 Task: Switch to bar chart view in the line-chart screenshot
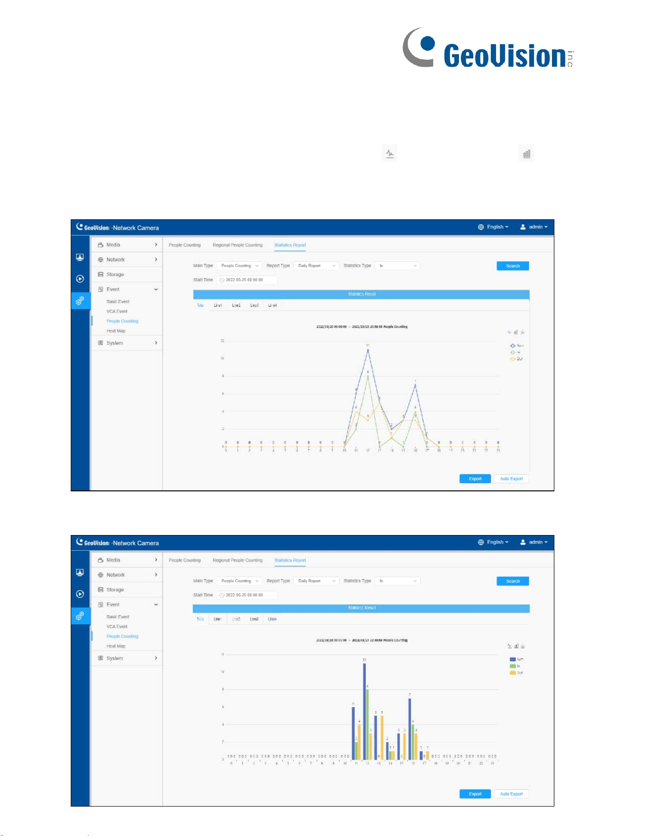(516, 332)
